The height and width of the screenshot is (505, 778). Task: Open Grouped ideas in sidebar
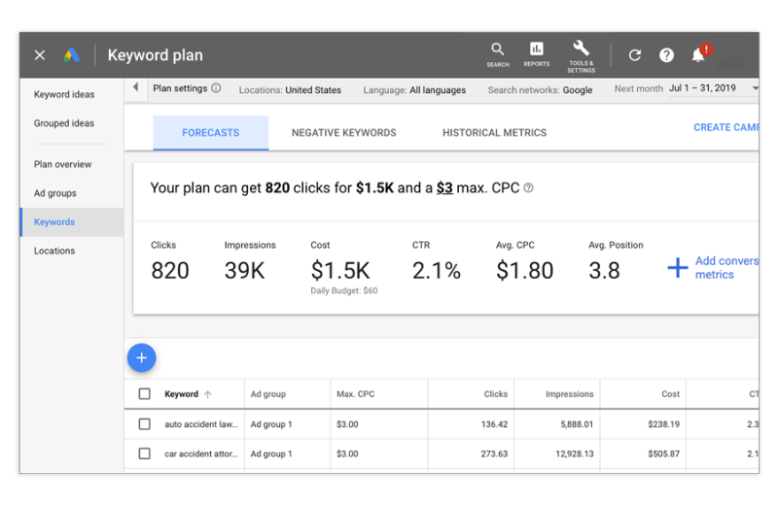[x=64, y=123]
